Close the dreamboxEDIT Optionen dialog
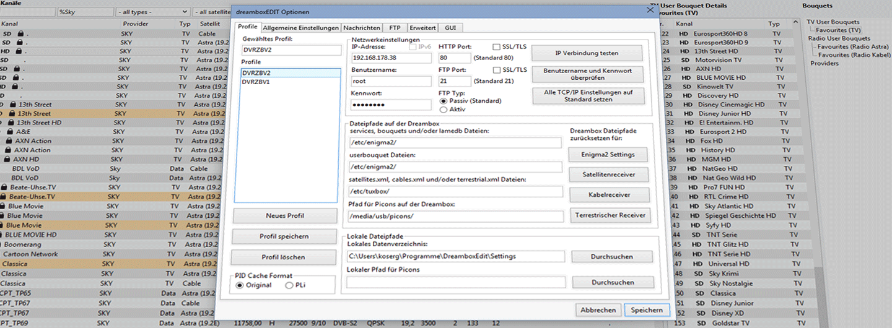 [650, 10]
